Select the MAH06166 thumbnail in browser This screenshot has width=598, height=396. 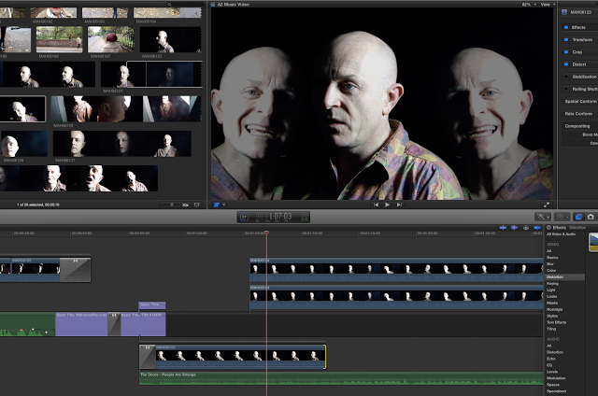[59, 39]
